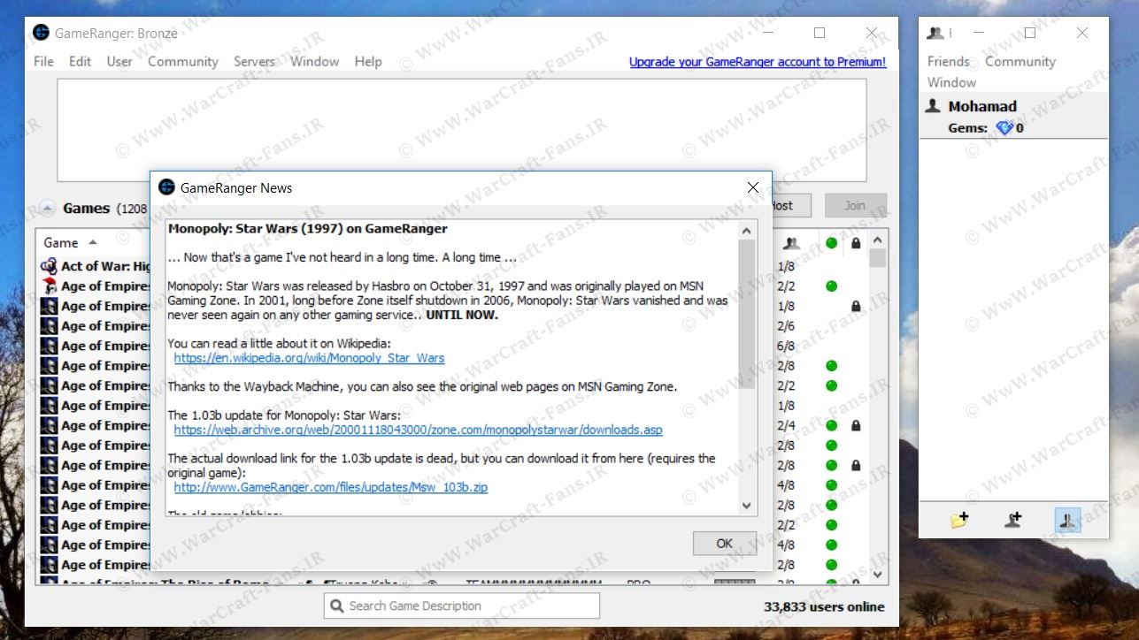Open the web.archive.org downloads link
This screenshot has width=1139, height=640.
pyautogui.click(x=418, y=430)
